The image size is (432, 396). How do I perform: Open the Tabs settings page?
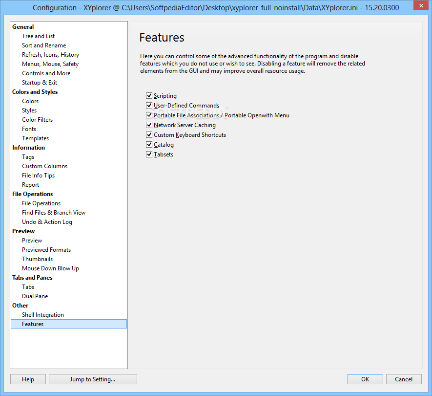coord(28,287)
